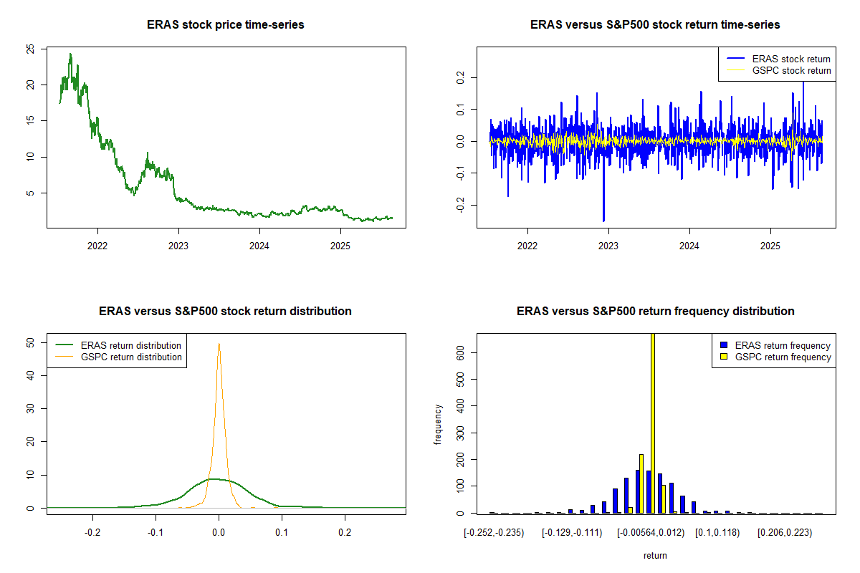Select the "stock return time-series" chart title
The width and height of the screenshot is (860, 573).
655,25
